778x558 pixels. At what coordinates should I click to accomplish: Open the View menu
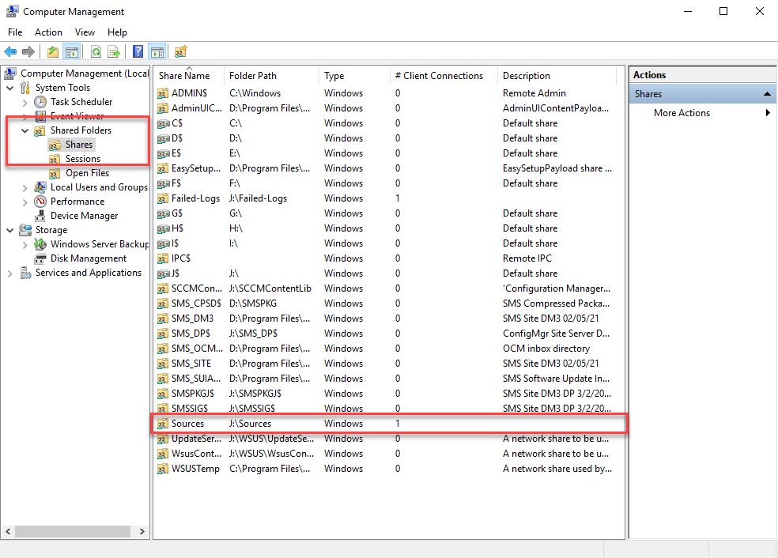(85, 32)
